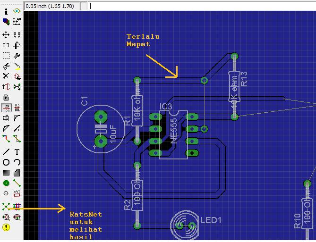Screen dimensions: 316x242
Task: Open the yellow Errors list icon
Action: click(6, 227)
